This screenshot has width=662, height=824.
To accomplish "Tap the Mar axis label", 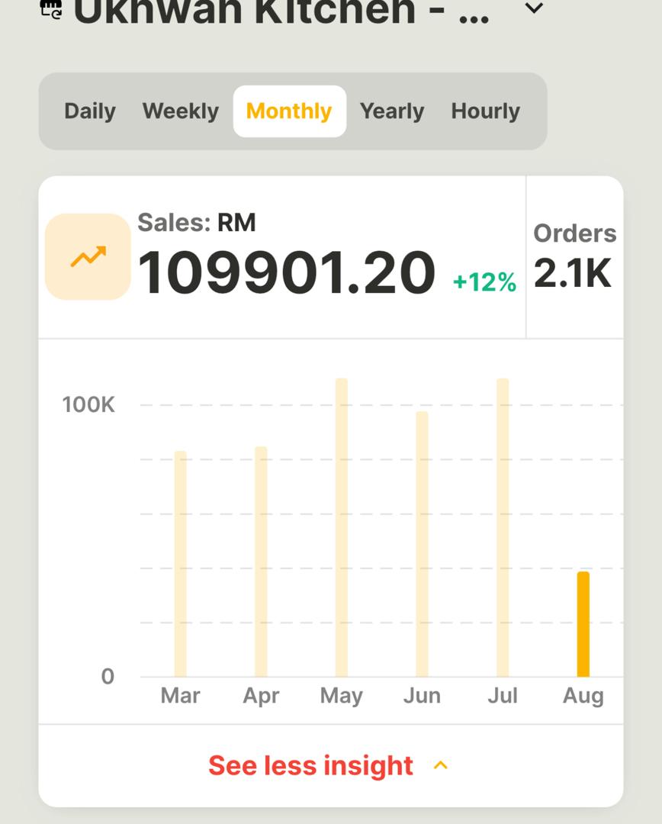I will (x=180, y=696).
